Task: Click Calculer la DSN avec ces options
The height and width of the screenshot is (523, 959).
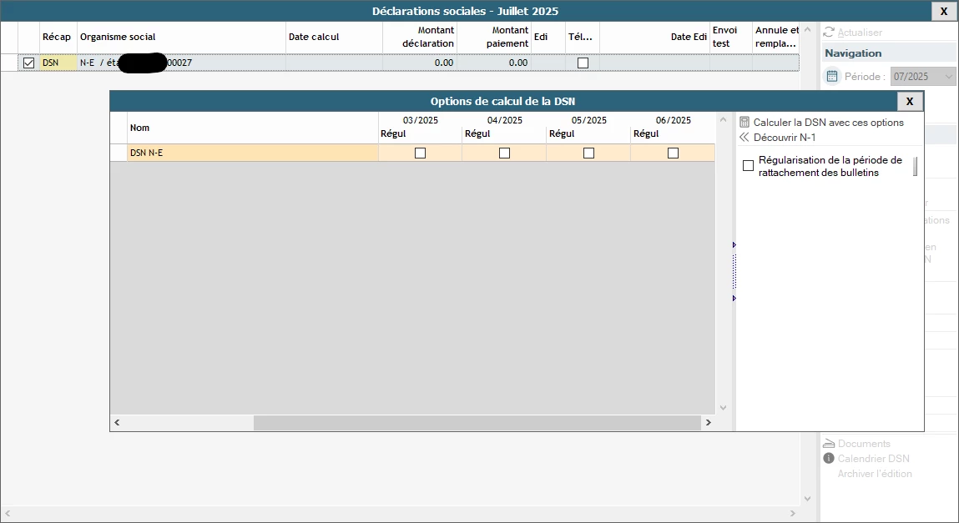Action: click(x=828, y=122)
